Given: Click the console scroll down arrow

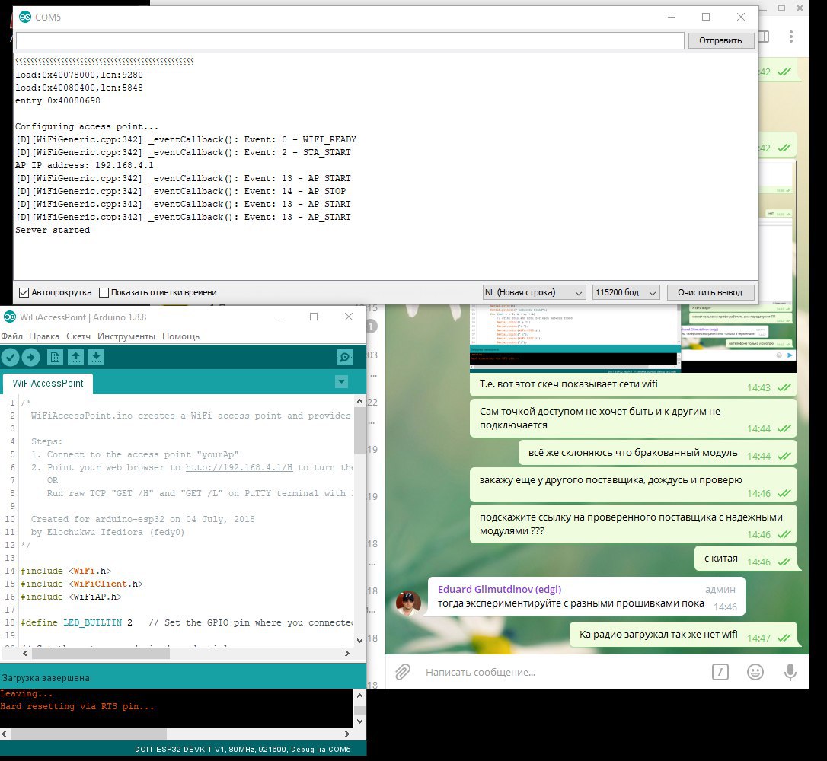Looking at the screenshot, I should coord(359,721).
